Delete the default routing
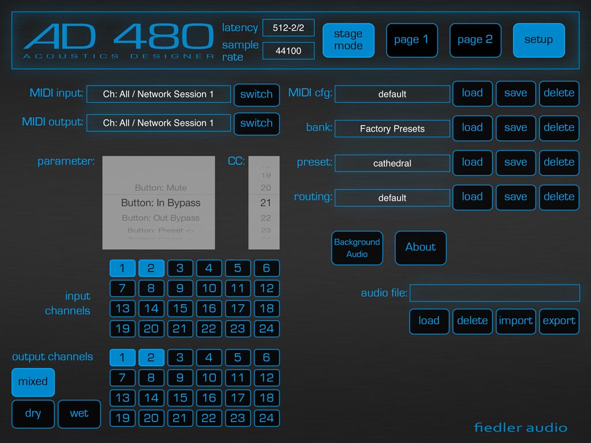 [559, 197]
